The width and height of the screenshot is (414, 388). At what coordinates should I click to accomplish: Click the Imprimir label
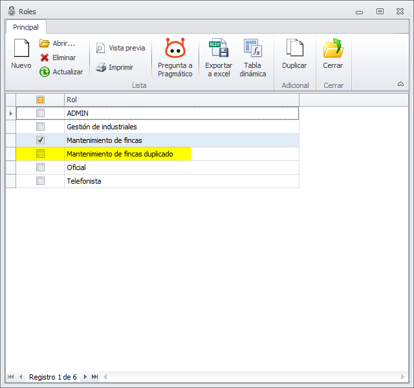pyautogui.click(x=121, y=67)
